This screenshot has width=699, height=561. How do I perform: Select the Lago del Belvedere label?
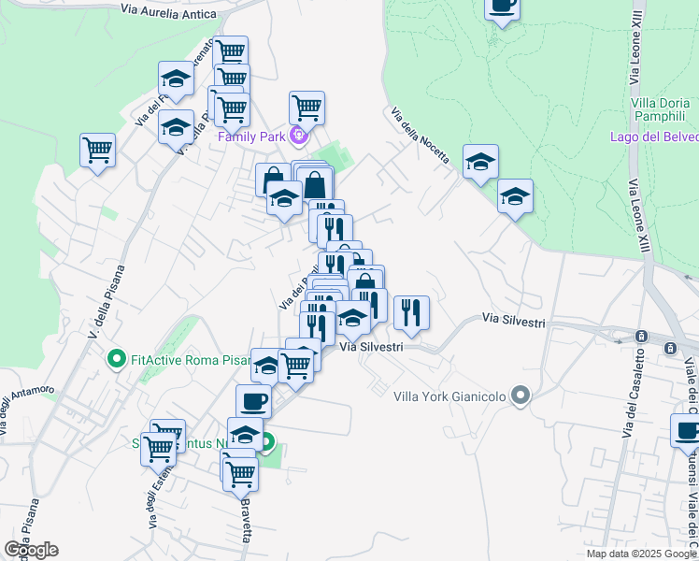(654, 137)
